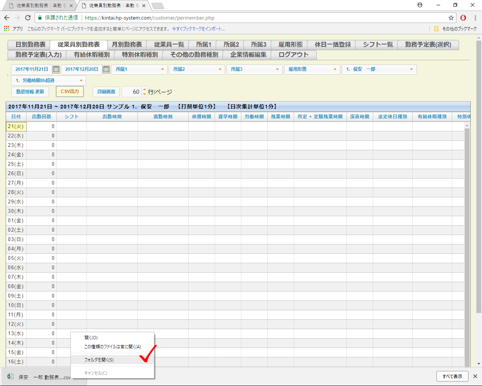Open the アプリ apps grid icon
Viewport: 482px width, 386px height.
pyautogui.click(x=6, y=29)
